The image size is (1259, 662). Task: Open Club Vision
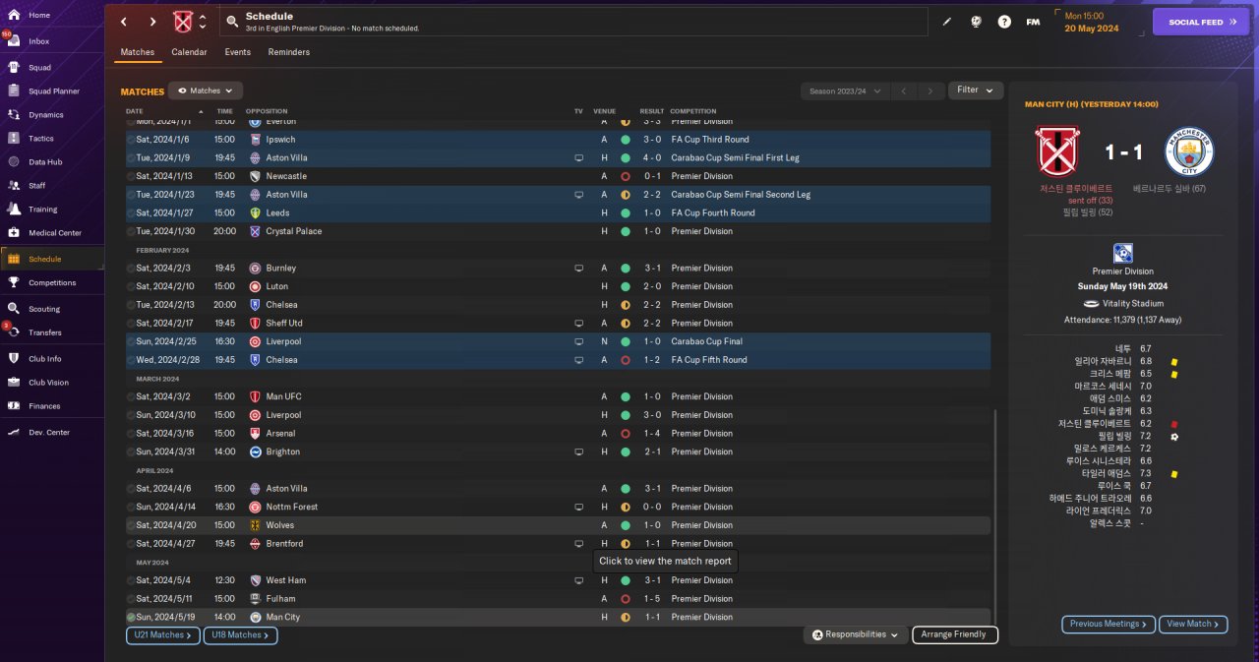pos(48,383)
